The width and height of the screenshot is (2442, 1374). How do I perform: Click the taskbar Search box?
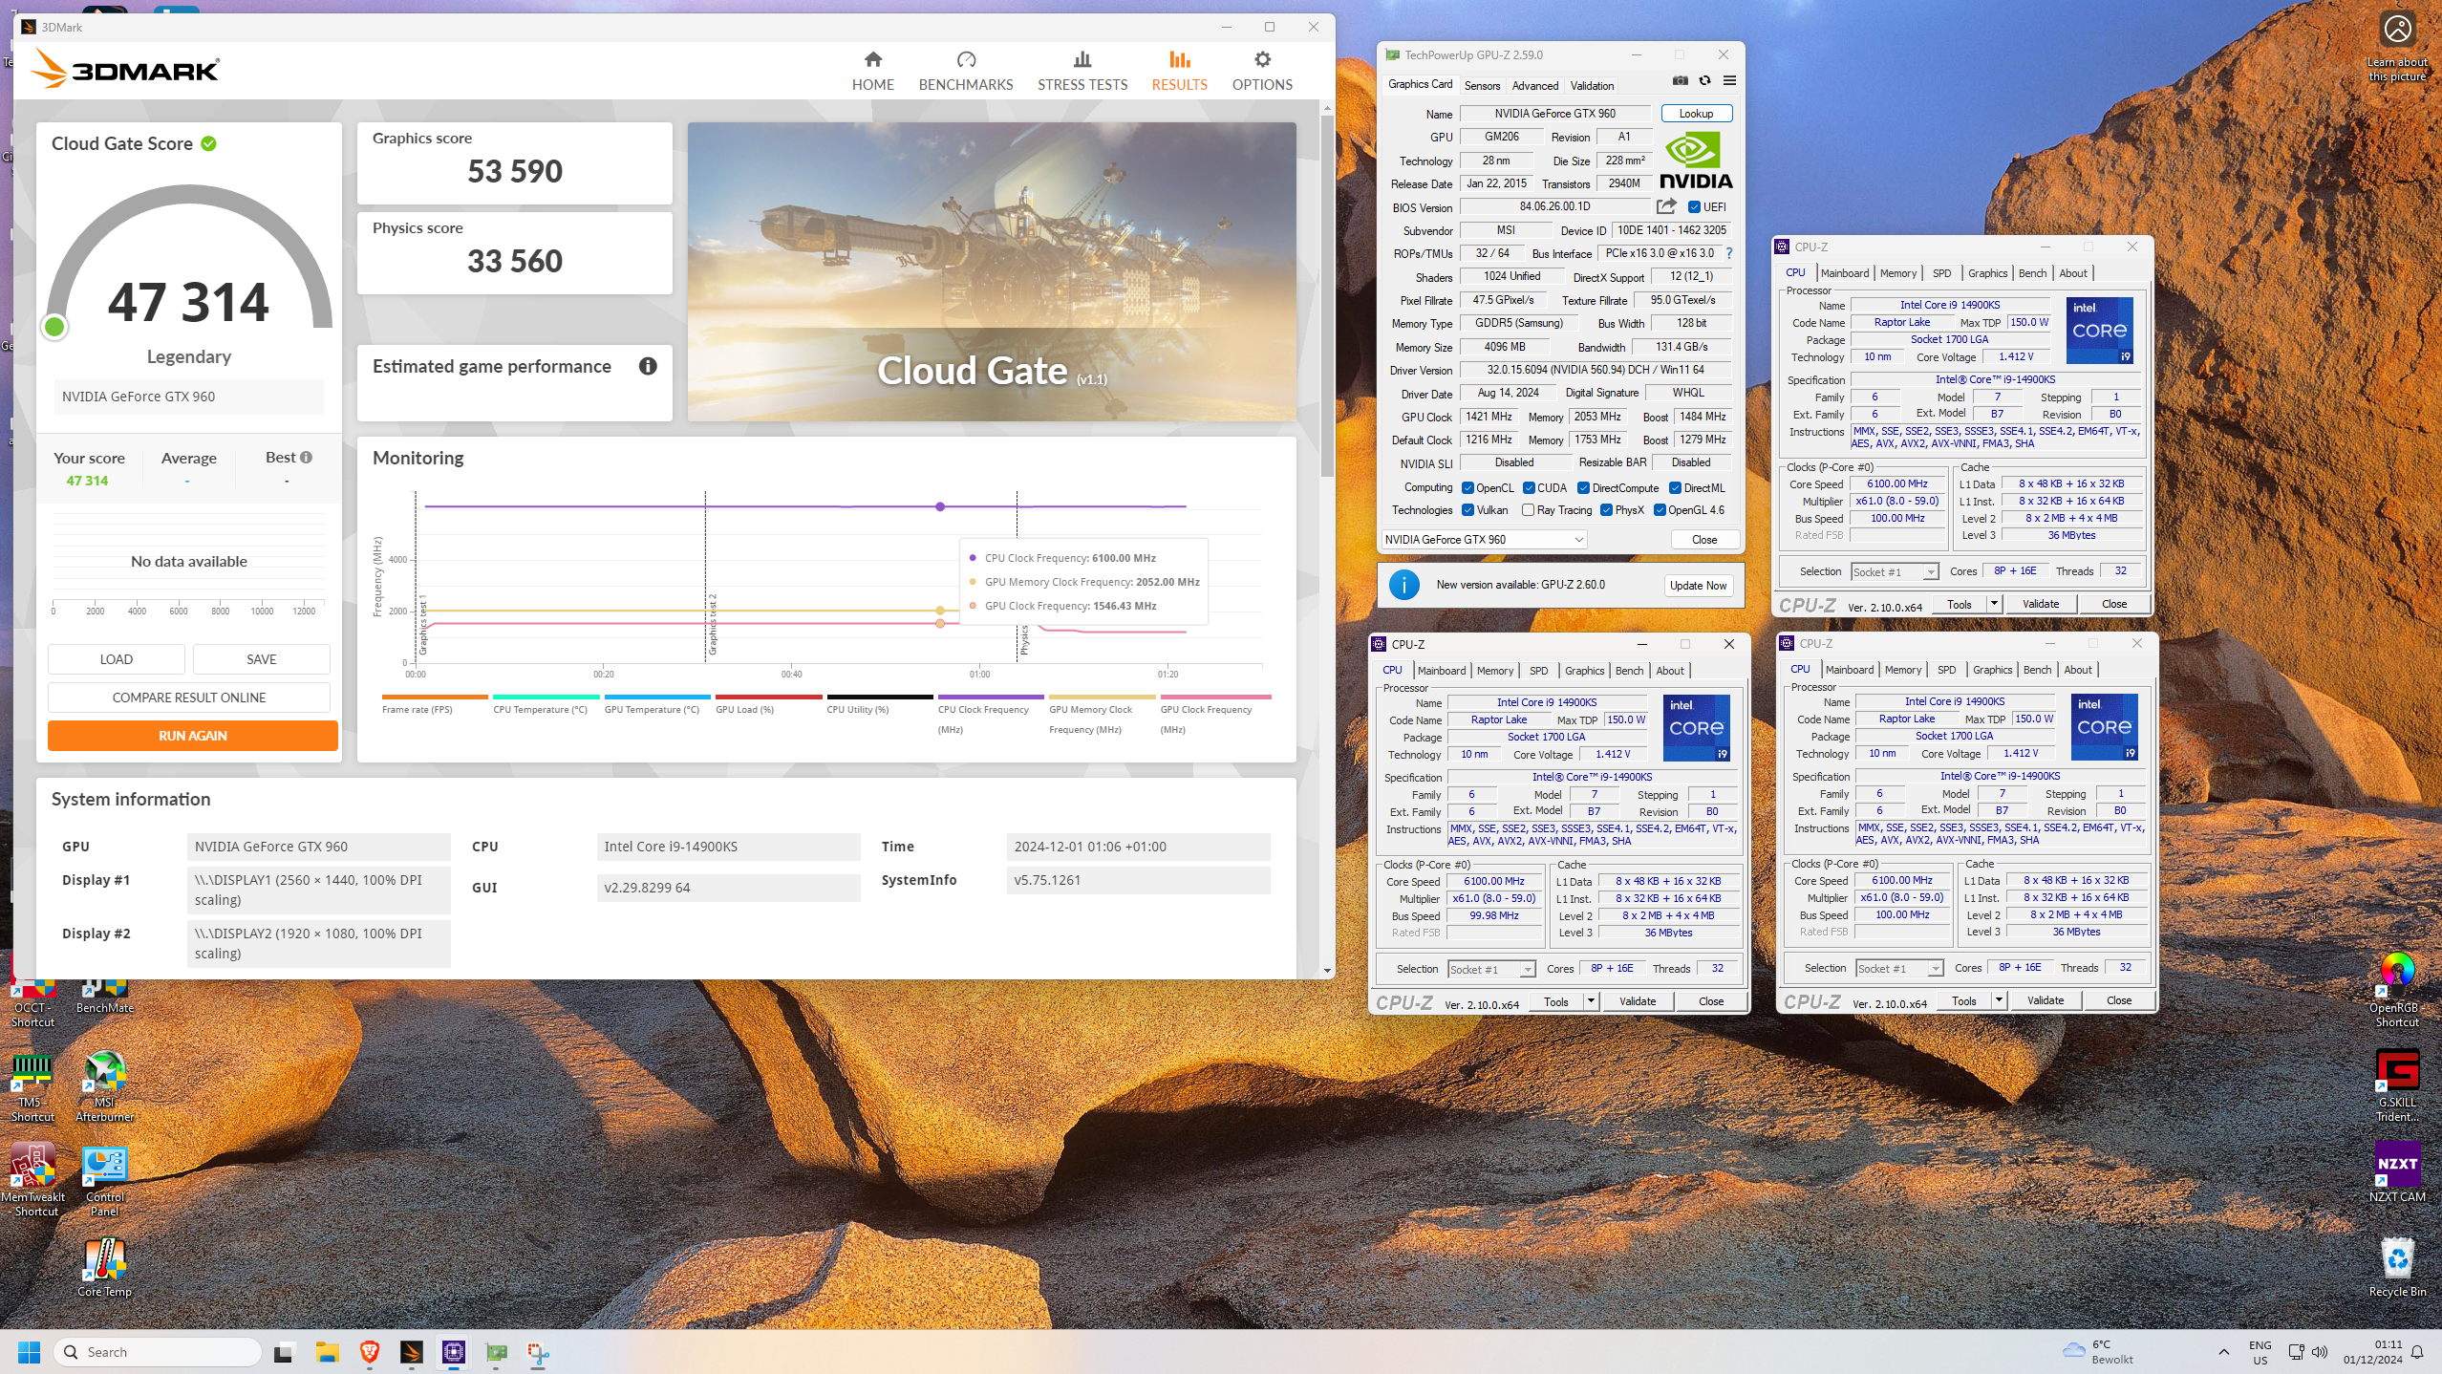[x=158, y=1351]
